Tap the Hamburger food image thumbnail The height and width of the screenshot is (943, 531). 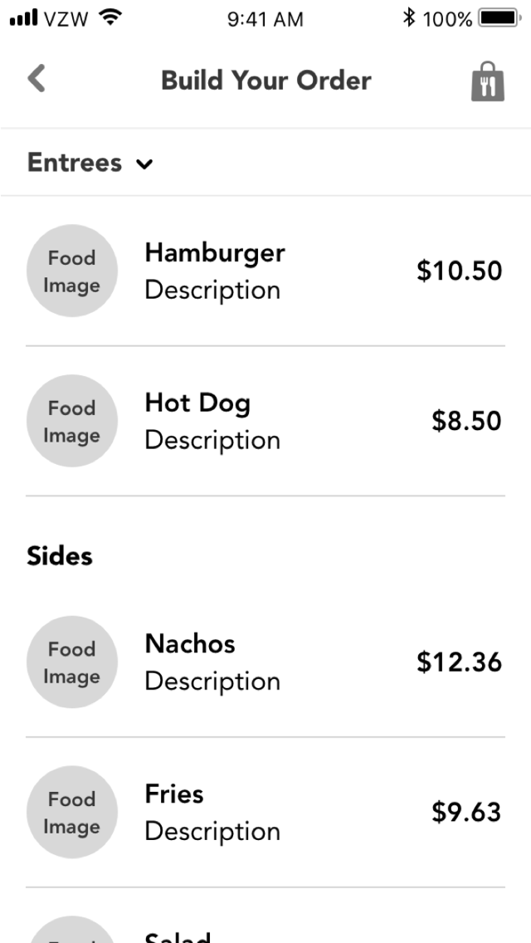[72, 271]
